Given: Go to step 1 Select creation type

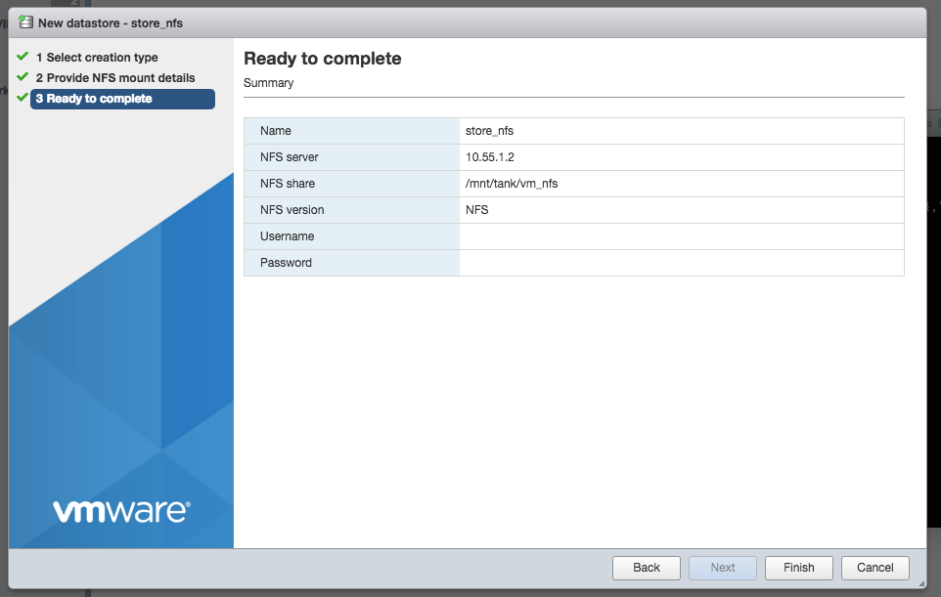Looking at the screenshot, I should click(x=97, y=58).
